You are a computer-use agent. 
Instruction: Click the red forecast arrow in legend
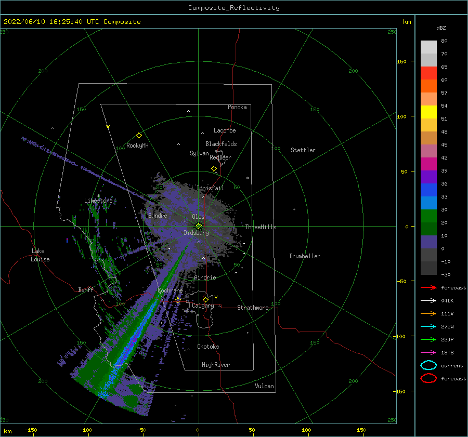click(428, 287)
